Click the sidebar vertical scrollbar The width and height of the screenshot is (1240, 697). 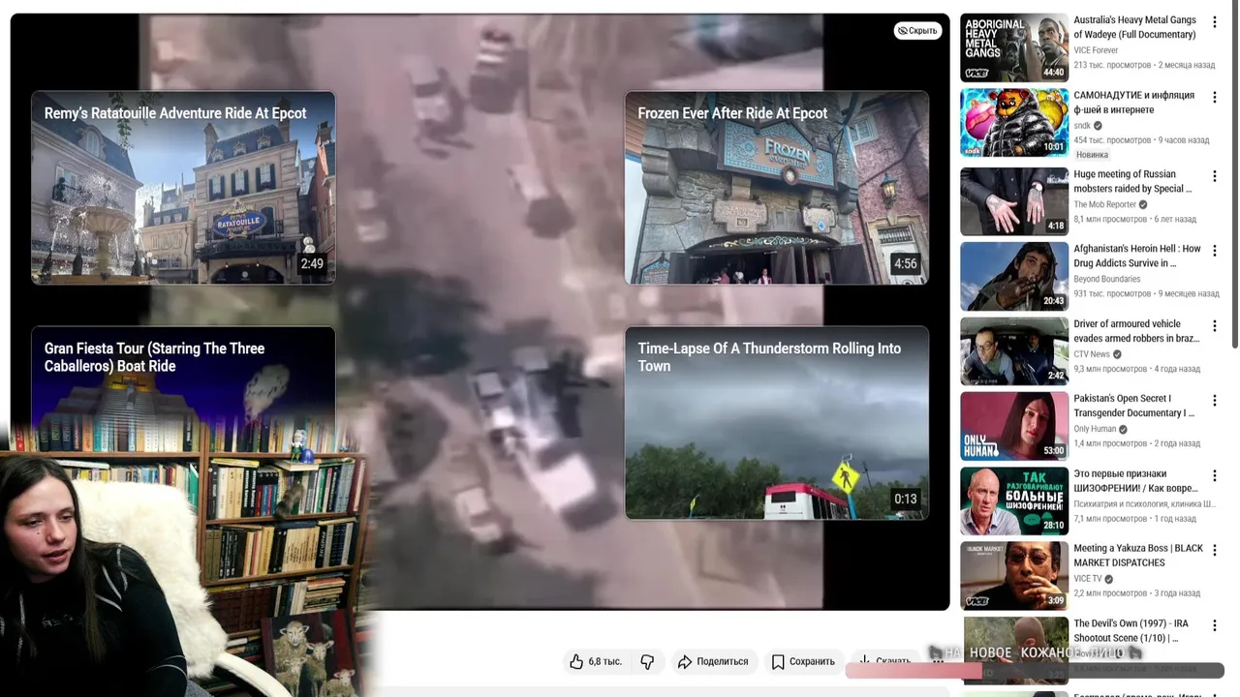(1235, 174)
